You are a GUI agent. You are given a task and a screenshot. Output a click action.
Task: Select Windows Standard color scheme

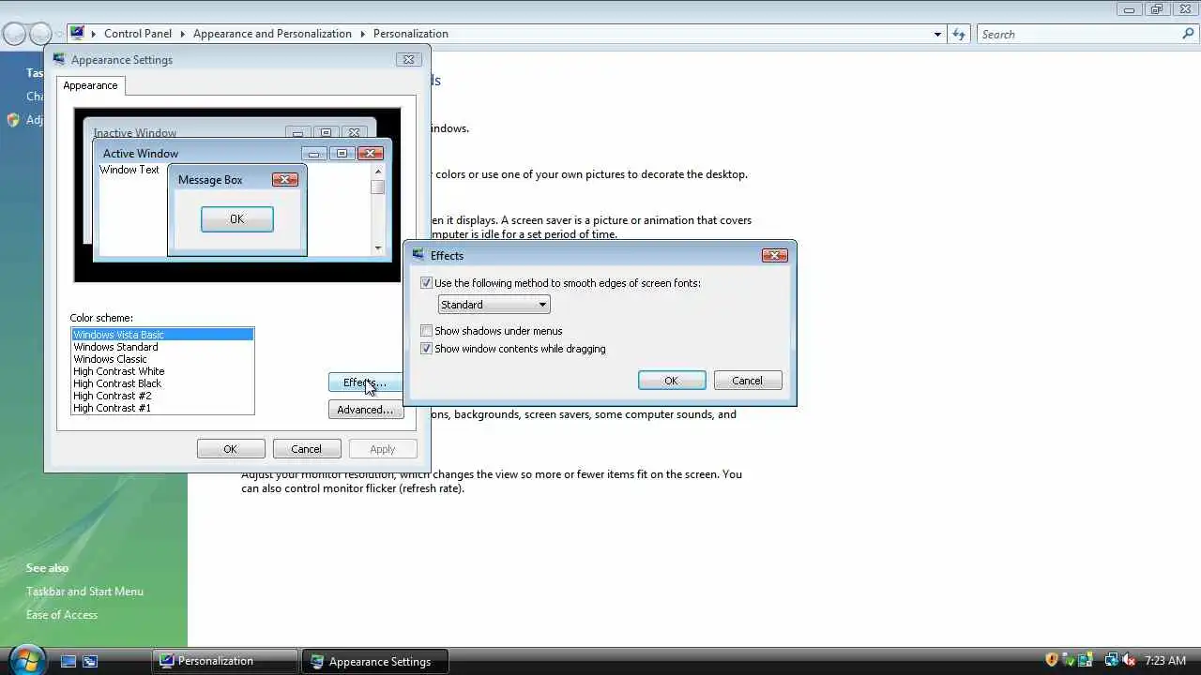162,347
